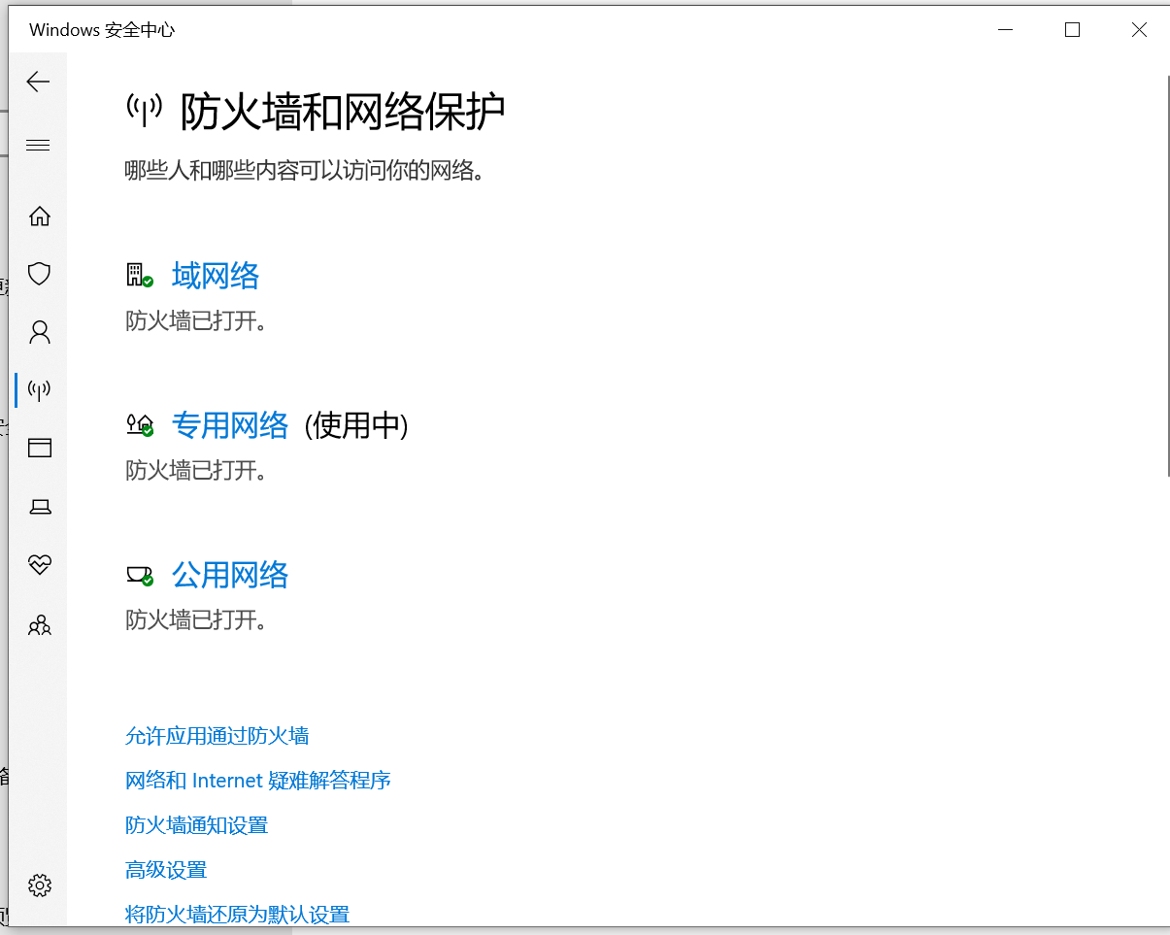This screenshot has height=935, width=1170.
Task: Open the Home page icon in sidebar
Action: (39, 216)
